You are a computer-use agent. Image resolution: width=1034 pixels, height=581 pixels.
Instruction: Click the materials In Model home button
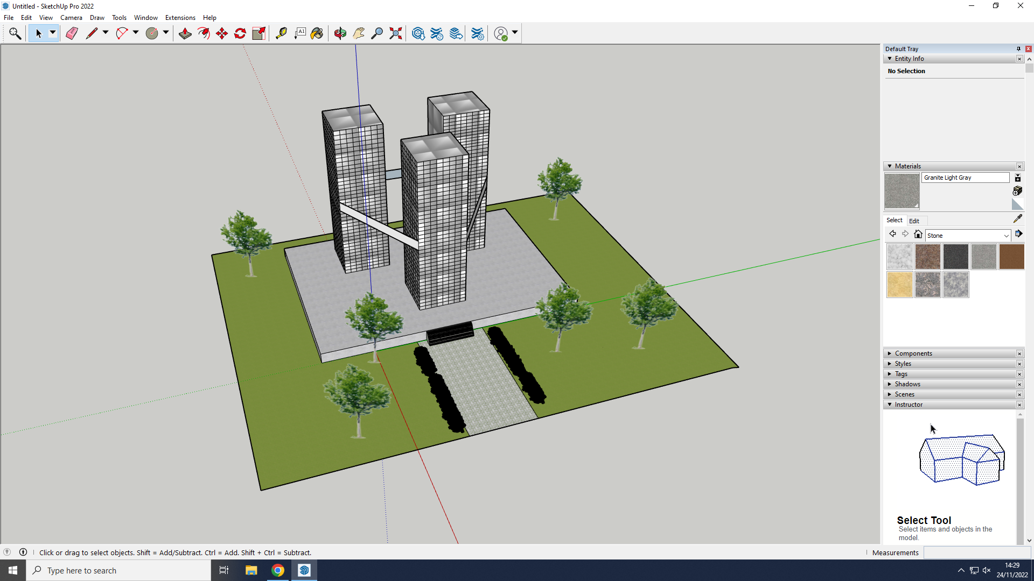coord(918,234)
